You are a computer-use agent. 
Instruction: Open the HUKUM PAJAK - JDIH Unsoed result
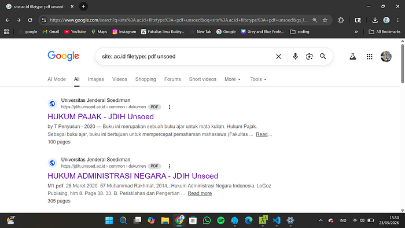tap(101, 117)
